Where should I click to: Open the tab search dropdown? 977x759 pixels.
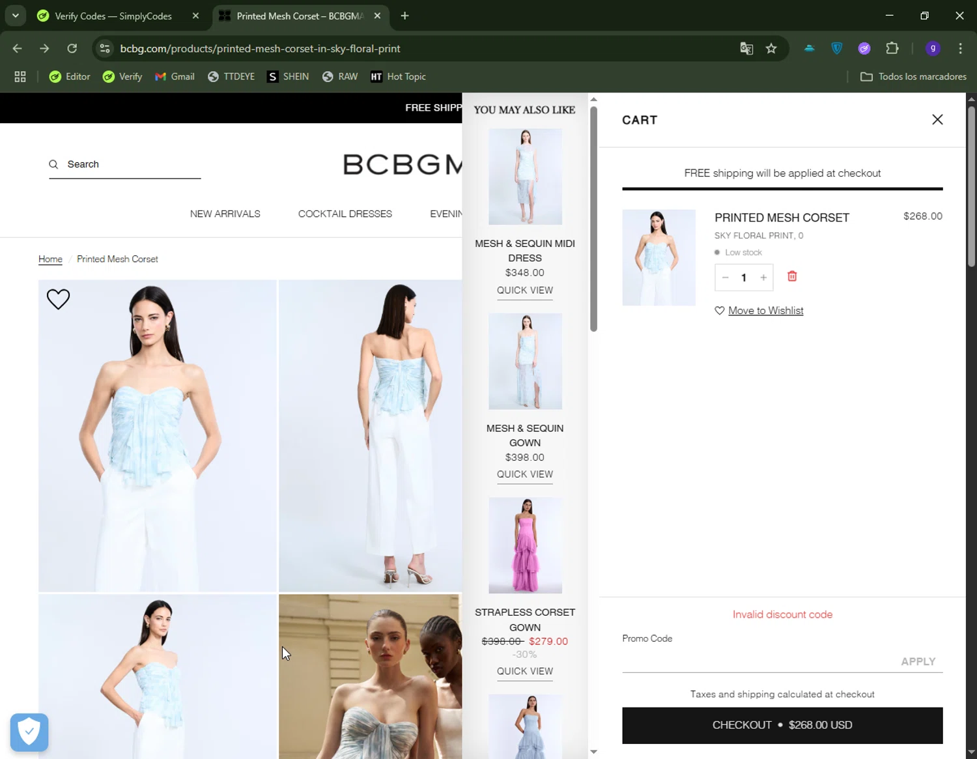click(x=16, y=16)
